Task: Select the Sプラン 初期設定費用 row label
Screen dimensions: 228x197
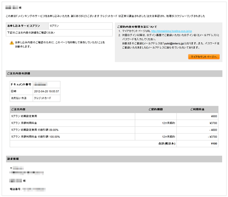Action: pyautogui.click(x=24, y=116)
